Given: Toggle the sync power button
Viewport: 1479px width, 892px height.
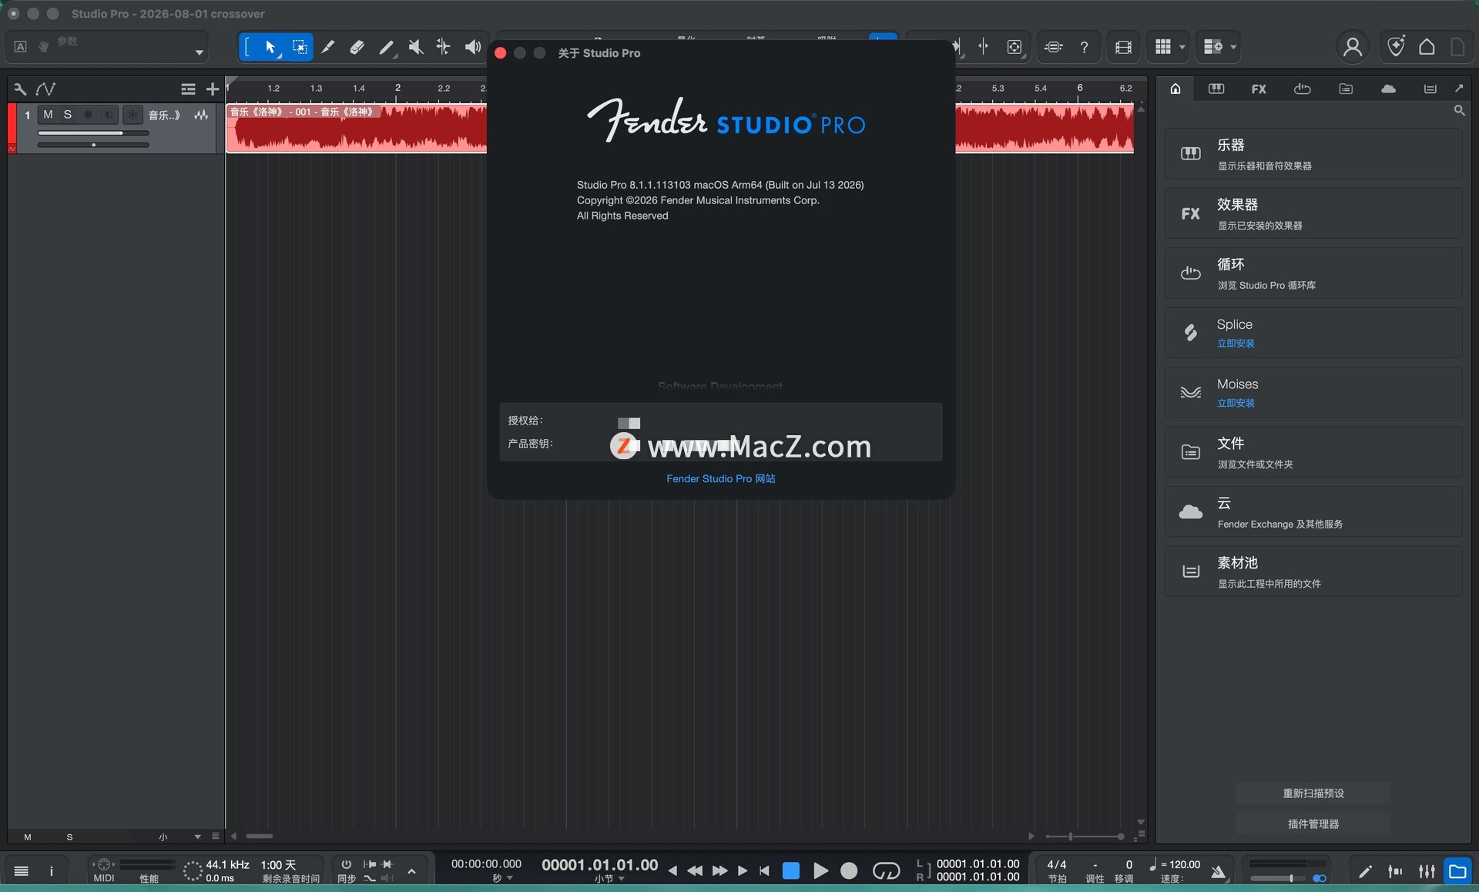Looking at the screenshot, I should (347, 864).
